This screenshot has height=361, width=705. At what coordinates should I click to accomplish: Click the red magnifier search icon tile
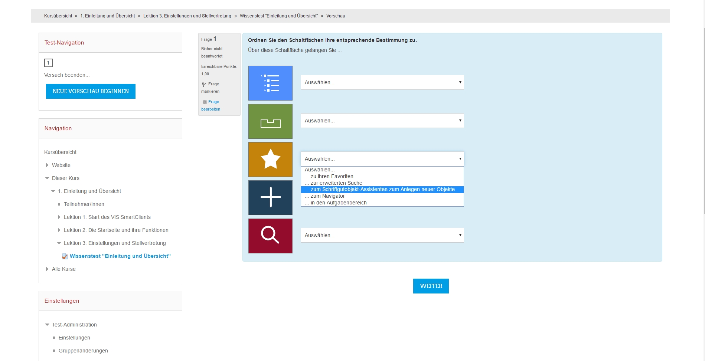click(270, 236)
